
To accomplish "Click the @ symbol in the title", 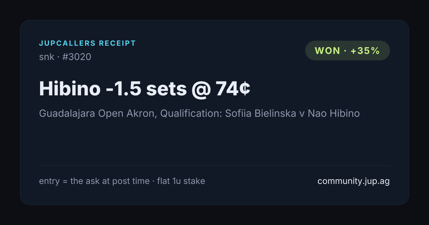I will coord(201,89).
